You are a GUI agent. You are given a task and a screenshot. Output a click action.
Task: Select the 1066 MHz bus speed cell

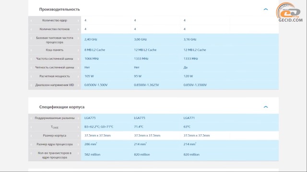pos(92,59)
